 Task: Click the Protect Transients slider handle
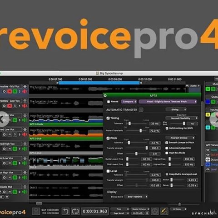point(141,130)
